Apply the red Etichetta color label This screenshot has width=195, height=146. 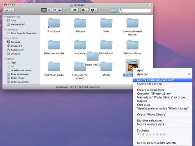(143, 134)
